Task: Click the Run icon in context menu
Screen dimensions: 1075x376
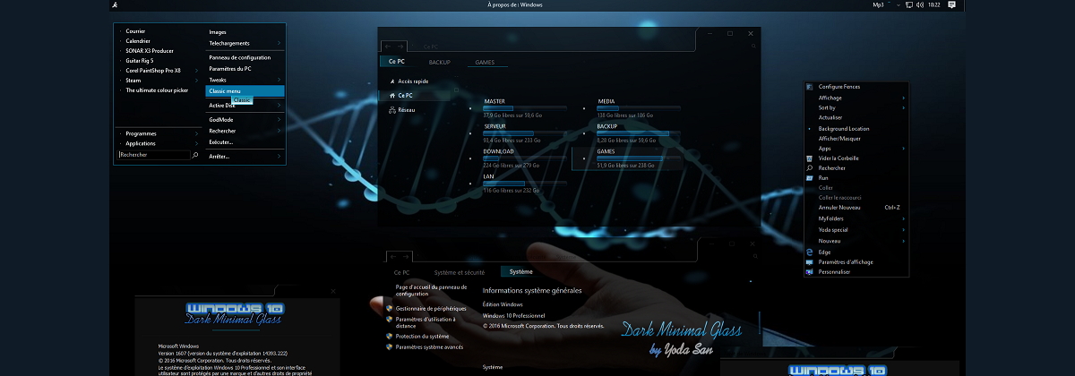Action: point(809,178)
